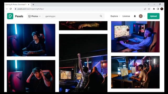This screenshot has height=94, width=168.
Task: Toggle the browser side panel icon
Action: click(158, 9)
